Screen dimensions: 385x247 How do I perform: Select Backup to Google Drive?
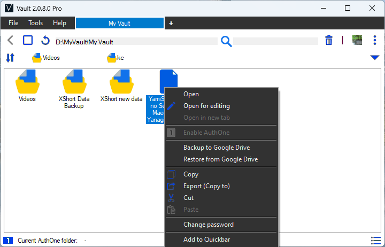click(x=217, y=148)
